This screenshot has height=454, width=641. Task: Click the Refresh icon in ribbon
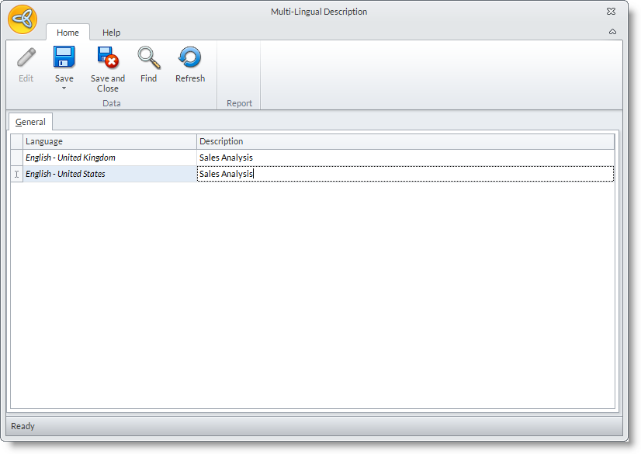click(x=189, y=57)
